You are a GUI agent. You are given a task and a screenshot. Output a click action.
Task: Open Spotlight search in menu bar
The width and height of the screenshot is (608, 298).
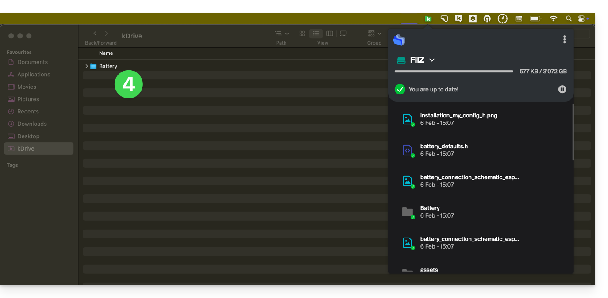[569, 19]
